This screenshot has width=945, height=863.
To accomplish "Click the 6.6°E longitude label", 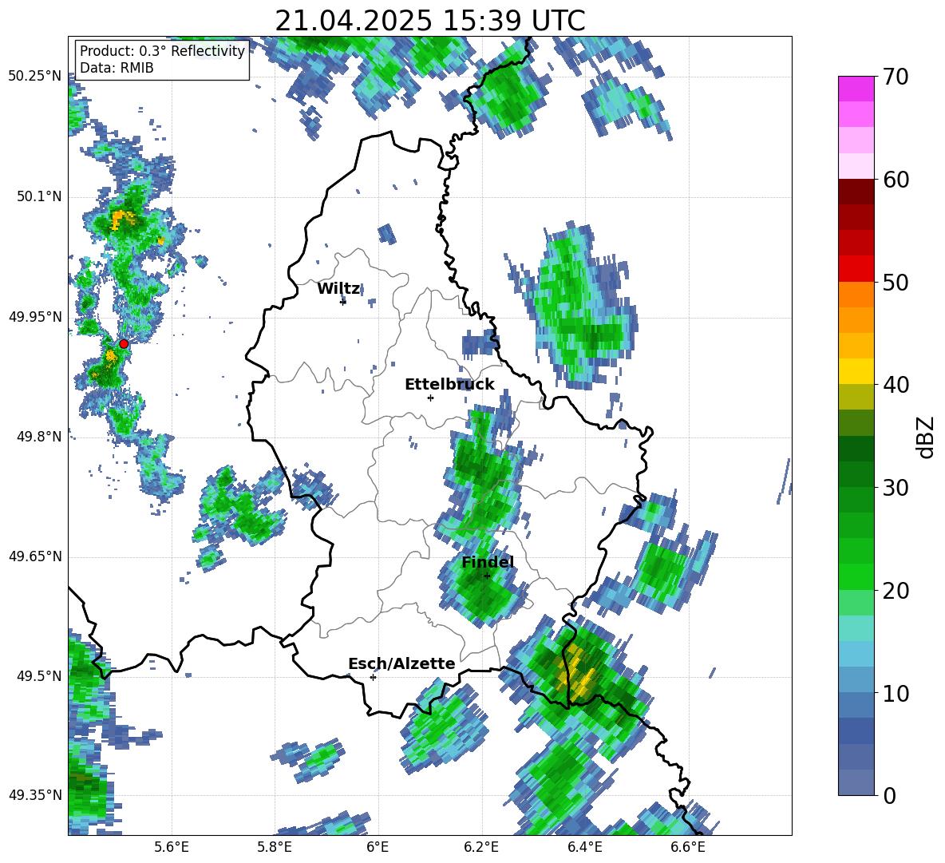I will tap(688, 847).
